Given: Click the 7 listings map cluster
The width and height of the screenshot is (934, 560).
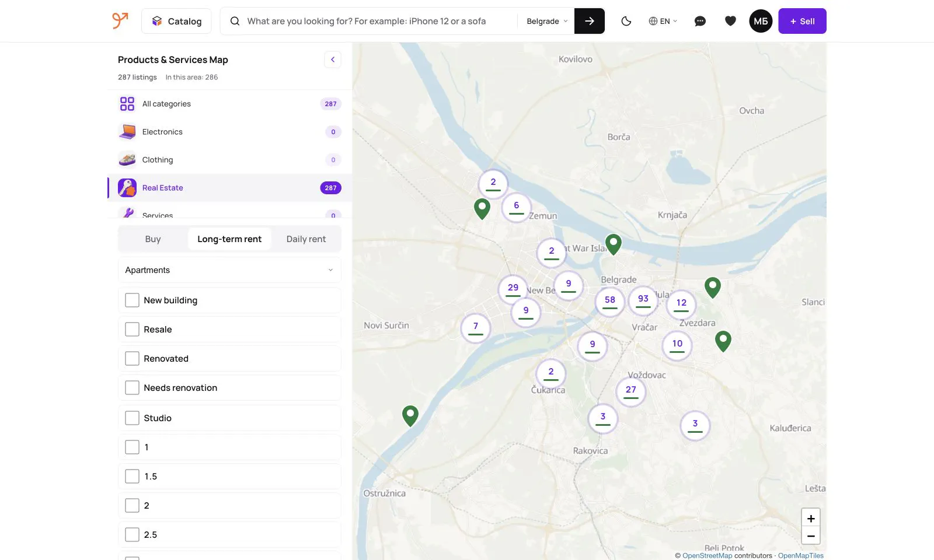Looking at the screenshot, I should (476, 328).
